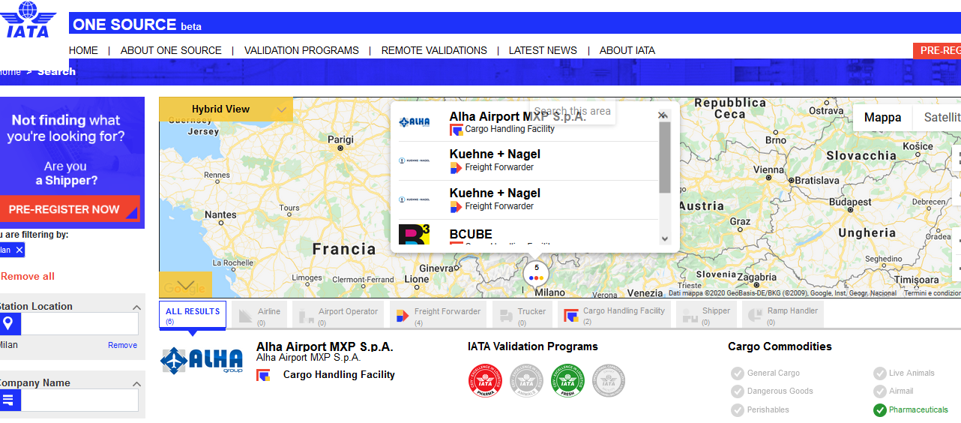Click the Remove all filters link

tap(28, 276)
